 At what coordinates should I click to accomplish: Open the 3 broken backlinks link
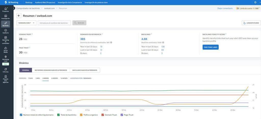tap(162, 53)
